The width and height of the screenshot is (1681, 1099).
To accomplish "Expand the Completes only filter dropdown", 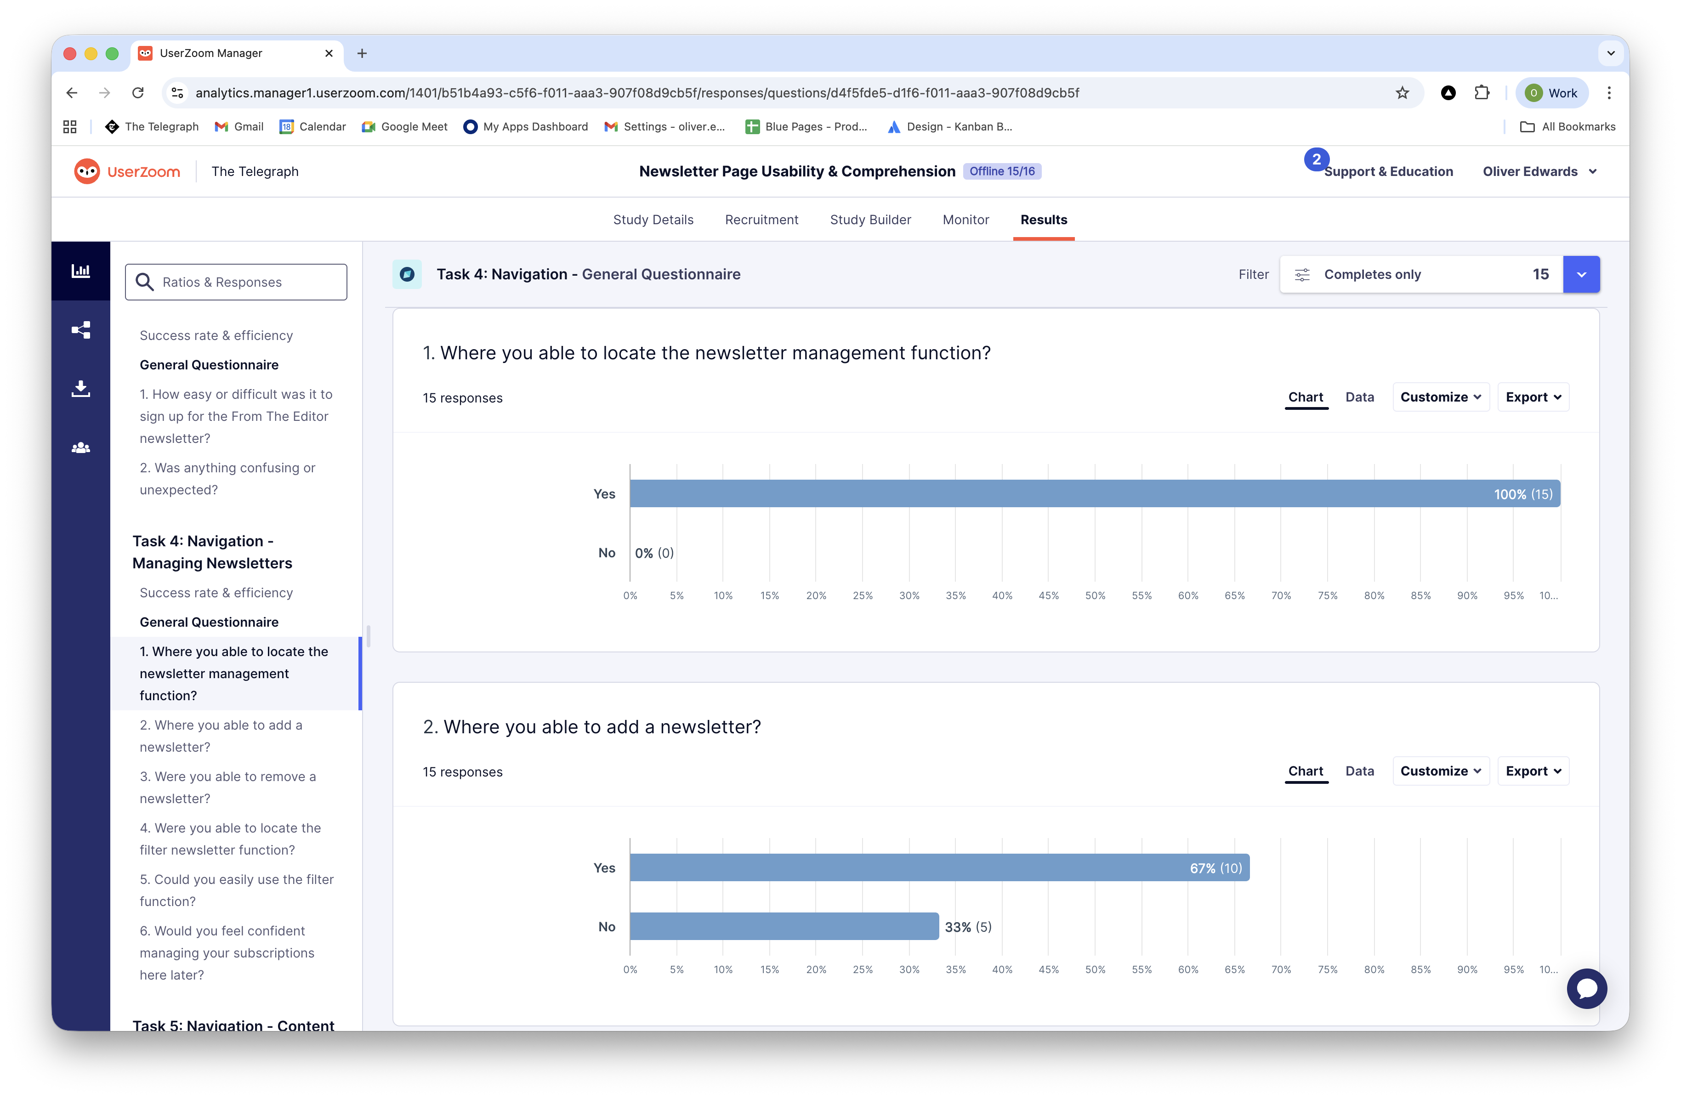I will [x=1581, y=275].
